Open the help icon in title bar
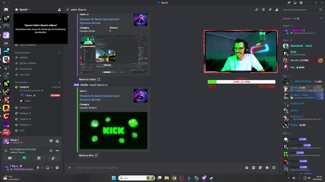This screenshot has width=325, height=182. pos(301,3)
